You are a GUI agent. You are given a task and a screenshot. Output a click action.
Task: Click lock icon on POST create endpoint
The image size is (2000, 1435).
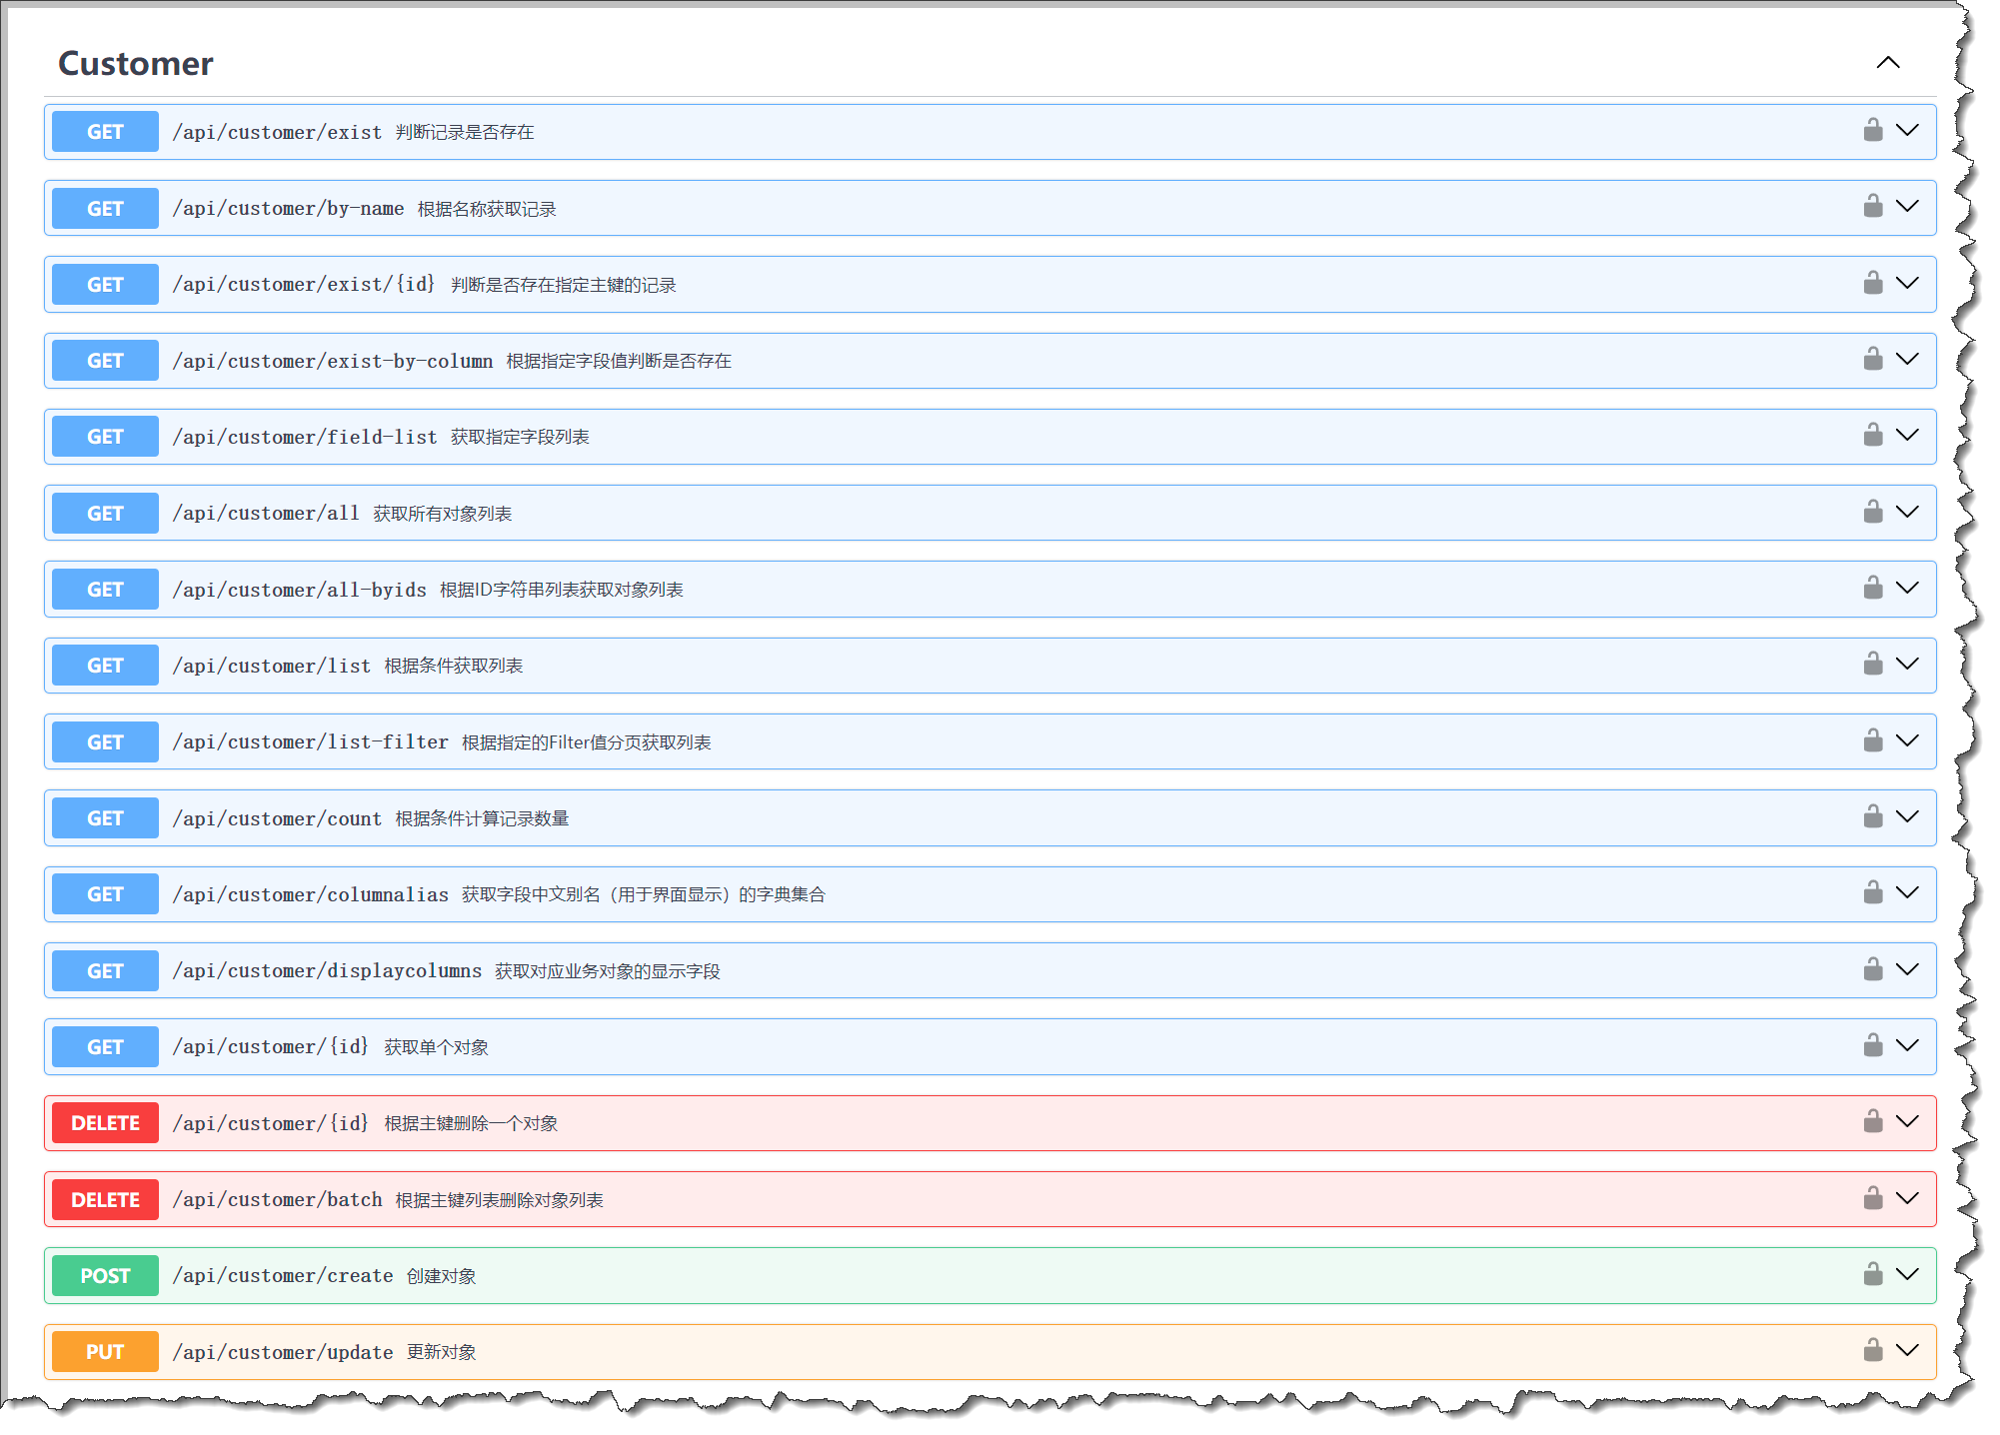point(1872,1274)
